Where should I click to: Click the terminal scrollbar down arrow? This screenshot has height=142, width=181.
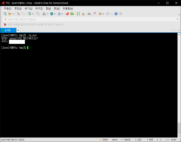tap(179, 136)
